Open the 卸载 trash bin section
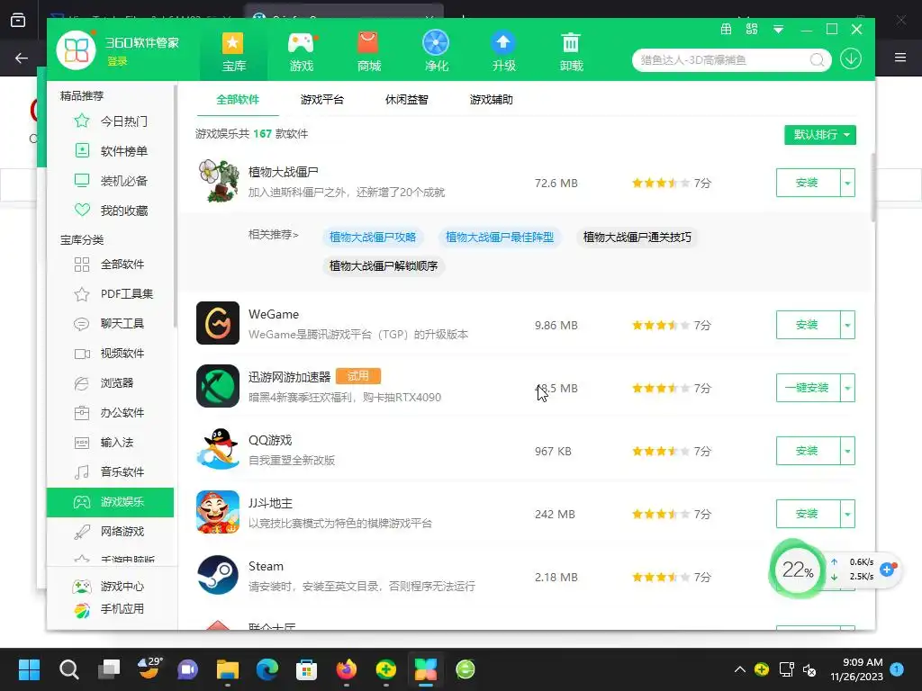The image size is (922, 691). pos(571,51)
